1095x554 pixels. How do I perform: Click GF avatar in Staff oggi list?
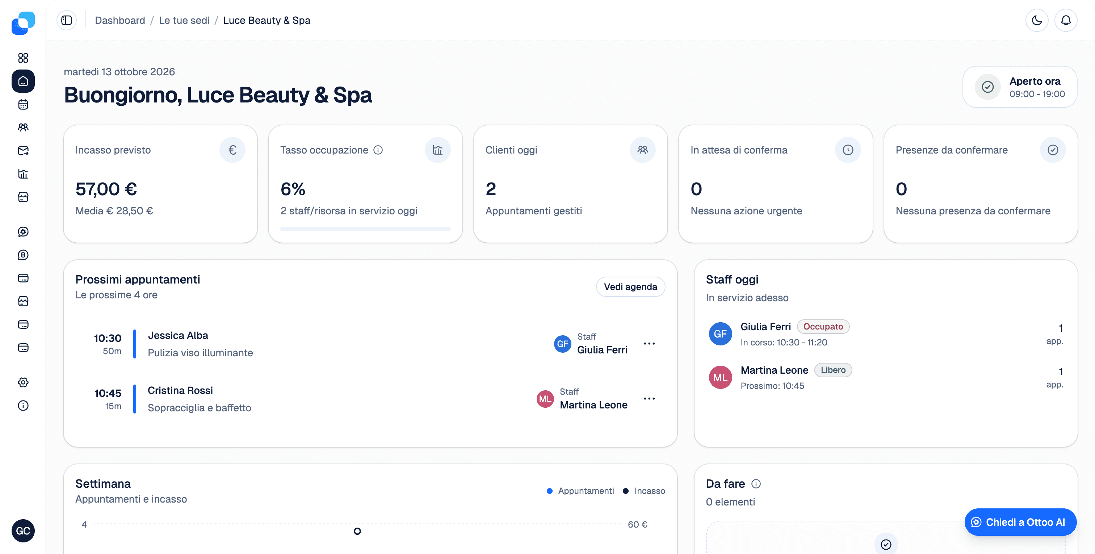720,334
